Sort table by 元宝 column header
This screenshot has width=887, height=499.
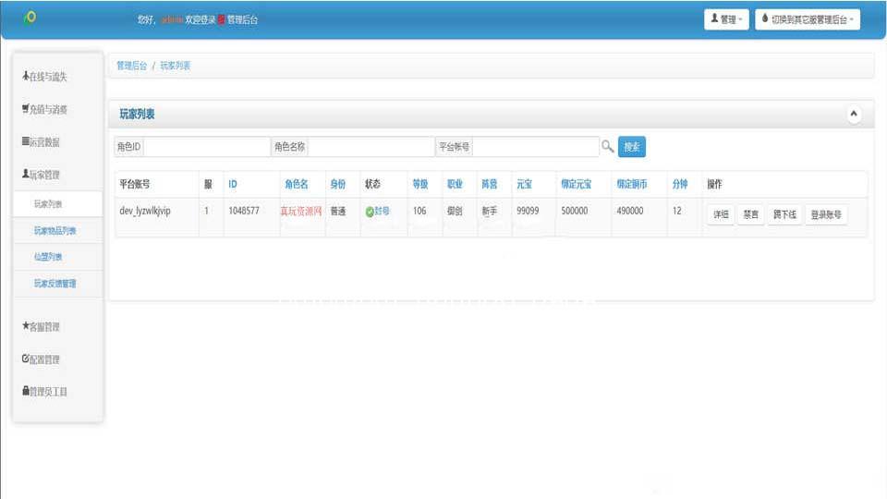[525, 184]
